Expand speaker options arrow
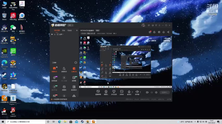Screen dimensions: 222x124 click(x=140, y=92)
